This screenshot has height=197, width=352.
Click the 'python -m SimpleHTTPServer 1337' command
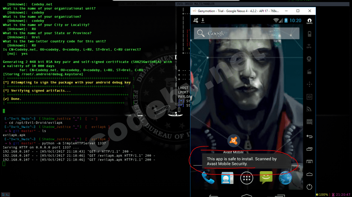pos(74,143)
